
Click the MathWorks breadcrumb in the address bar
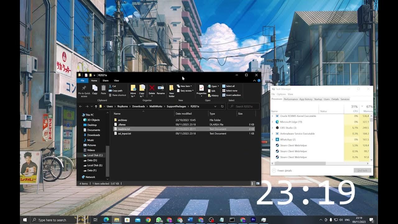156,106
